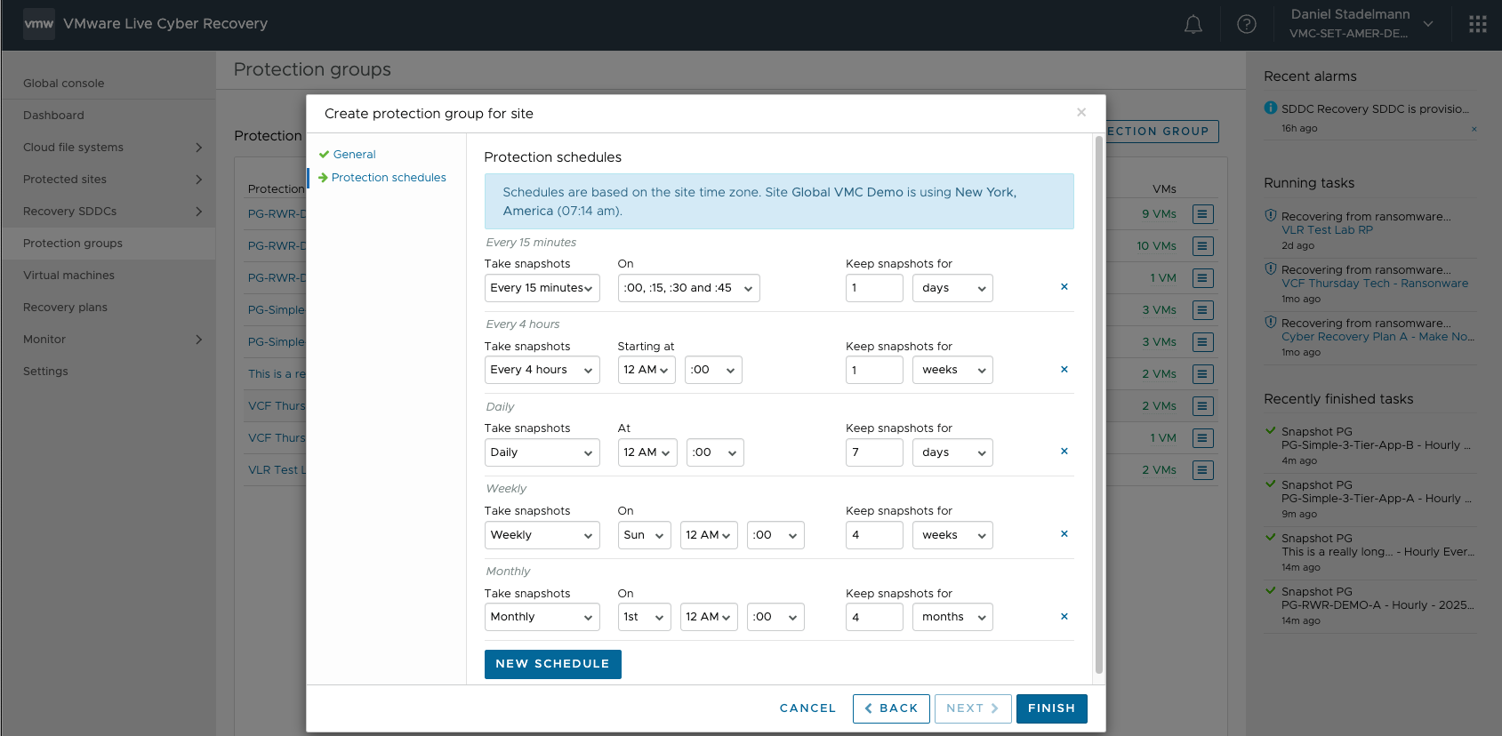Expand Cloud file systems menu
The image size is (1502, 736).
click(198, 148)
